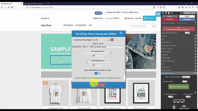This screenshot has width=198, height=111.
Task: Open the English GB language dropdown
Action: [98, 18]
